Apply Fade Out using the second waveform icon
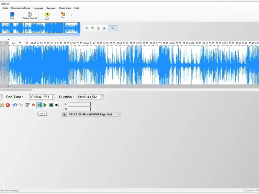 pyautogui.click(x=45, y=105)
